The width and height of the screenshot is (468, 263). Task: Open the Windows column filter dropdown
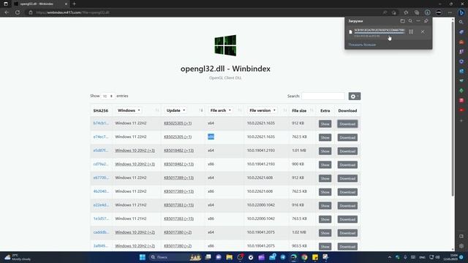coord(129,110)
